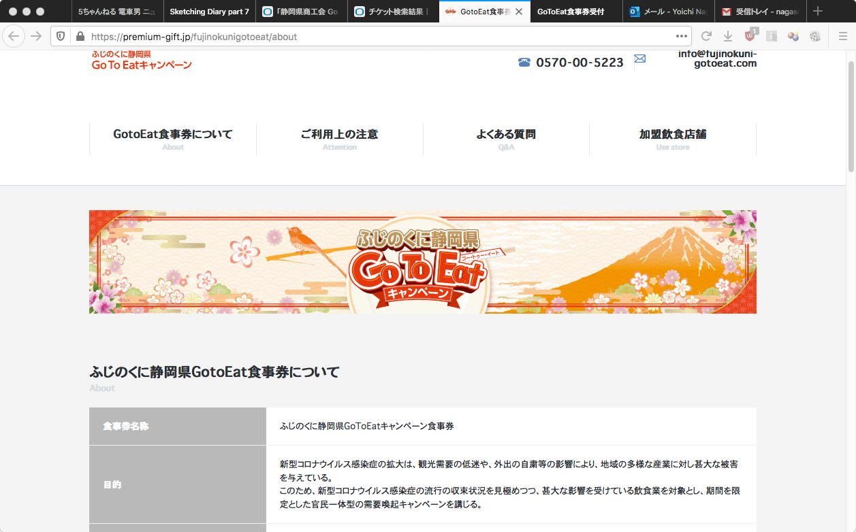The image size is (856, 532).
Task: Open the tracking protection shield icon
Action: [x=61, y=36]
